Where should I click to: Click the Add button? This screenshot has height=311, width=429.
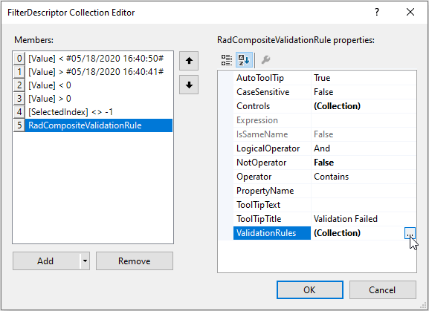tap(46, 261)
